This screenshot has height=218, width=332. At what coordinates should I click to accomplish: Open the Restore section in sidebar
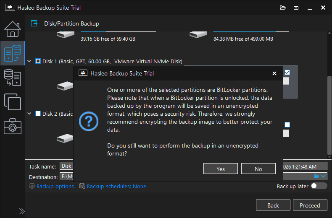[x=13, y=78]
